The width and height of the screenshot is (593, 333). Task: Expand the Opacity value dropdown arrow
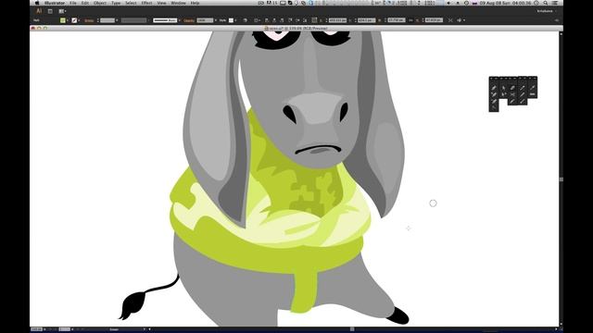point(216,20)
